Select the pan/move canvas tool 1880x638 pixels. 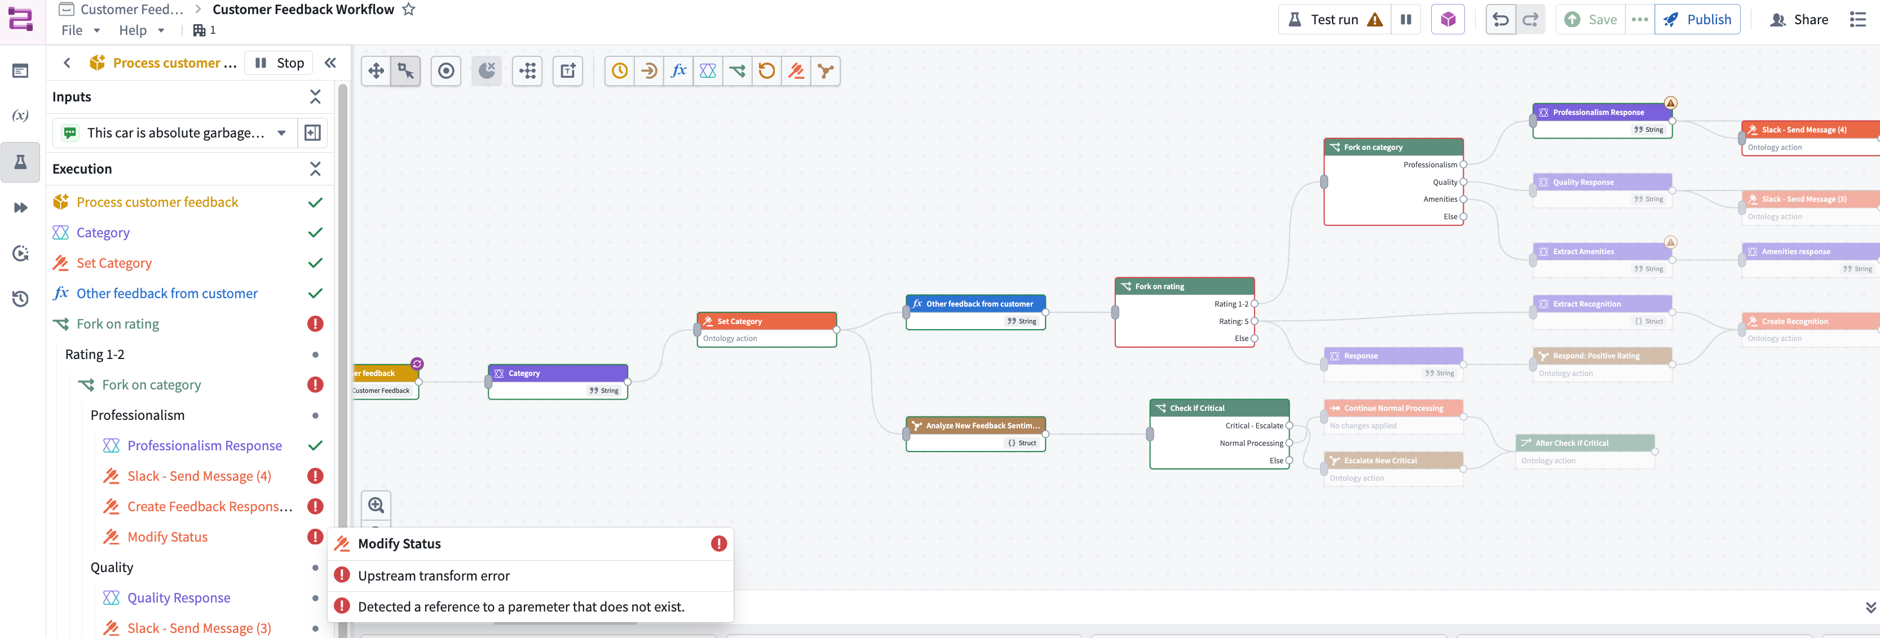pyautogui.click(x=376, y=70)
